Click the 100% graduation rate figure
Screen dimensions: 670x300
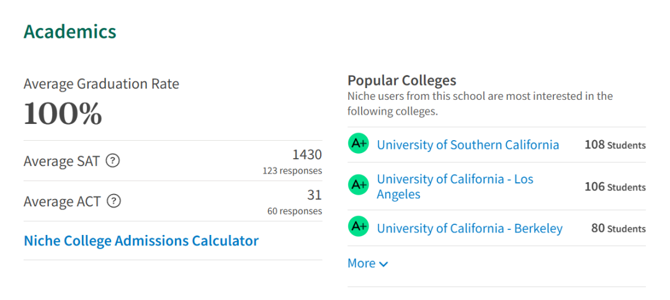pyautogui.click(x=63, y=113)
